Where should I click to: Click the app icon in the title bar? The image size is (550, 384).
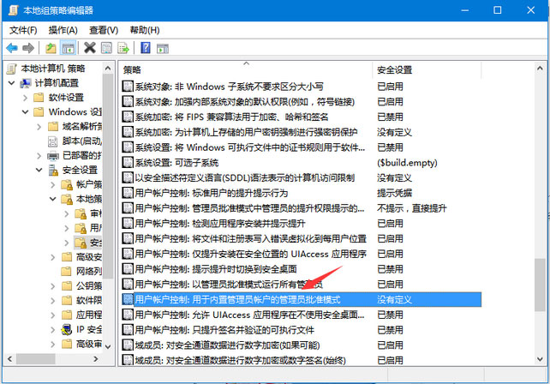click(14, 9)
